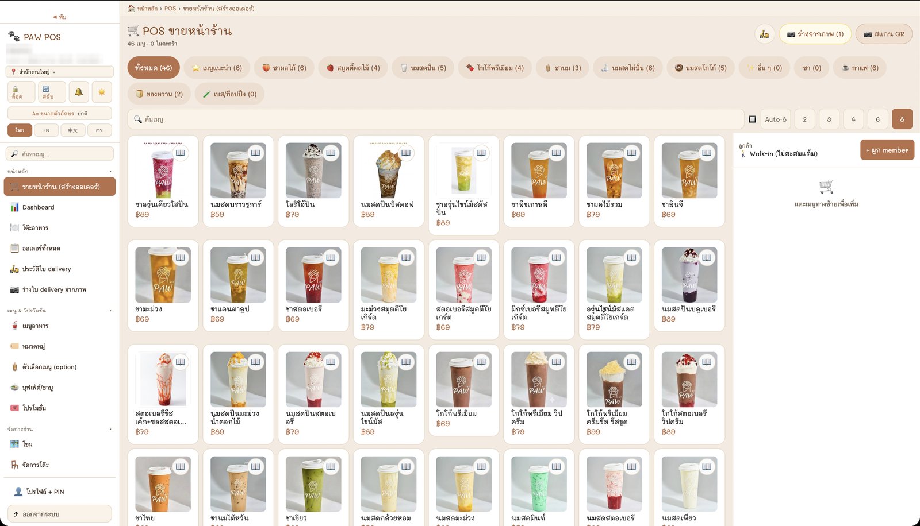
Task: Open recipe book icon on ชาพีชเกาหลี card
Action: [x=557, y=153]
